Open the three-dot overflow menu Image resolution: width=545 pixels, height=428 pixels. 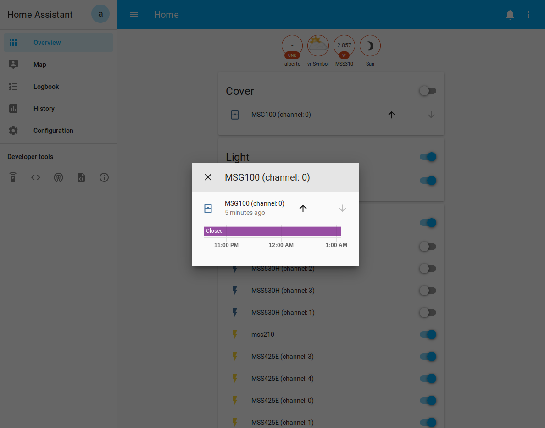click(528, 15)
